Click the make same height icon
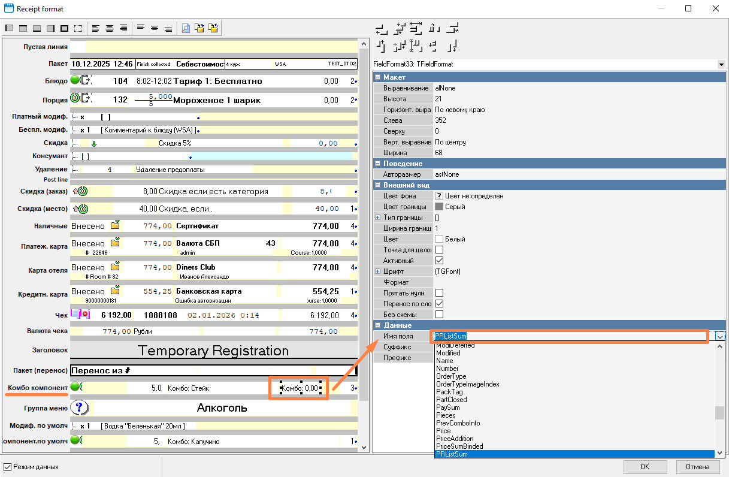The image size is (729, 477). (x=416, y=46)
